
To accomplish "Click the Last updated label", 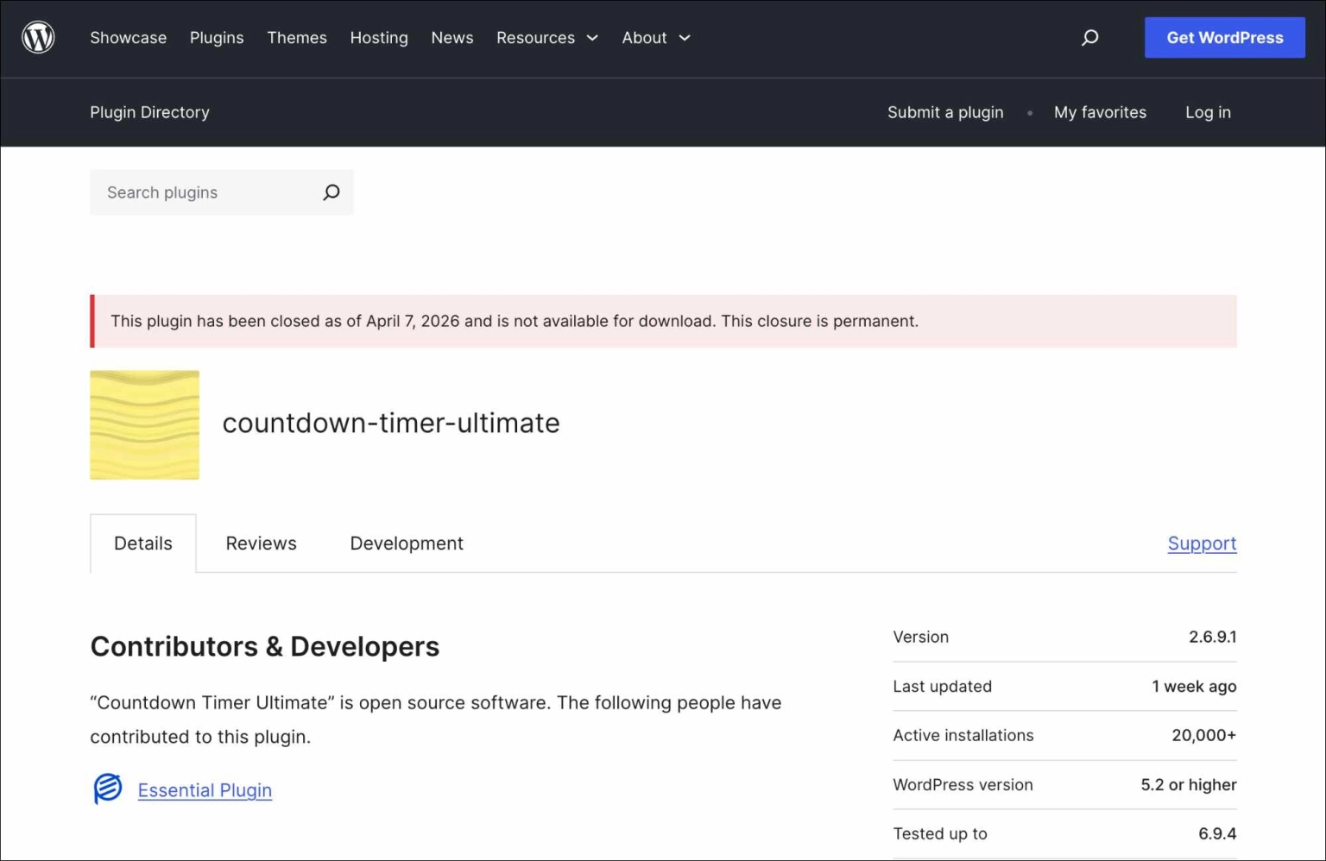I will click(943, 686).
